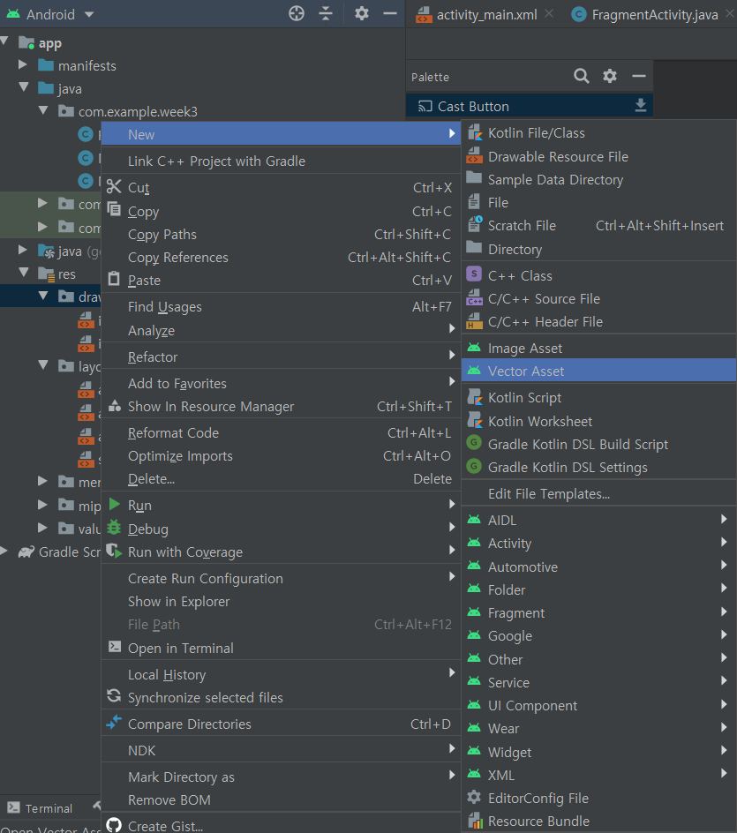
Task: Minimize the Palette panel
Action: click(639, 76)
